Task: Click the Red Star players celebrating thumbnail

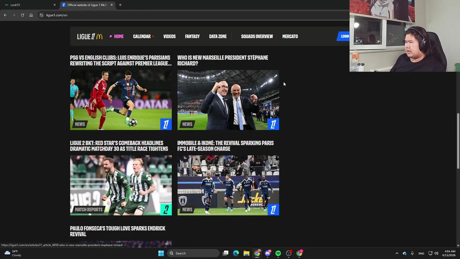Action: pos(121,185)
